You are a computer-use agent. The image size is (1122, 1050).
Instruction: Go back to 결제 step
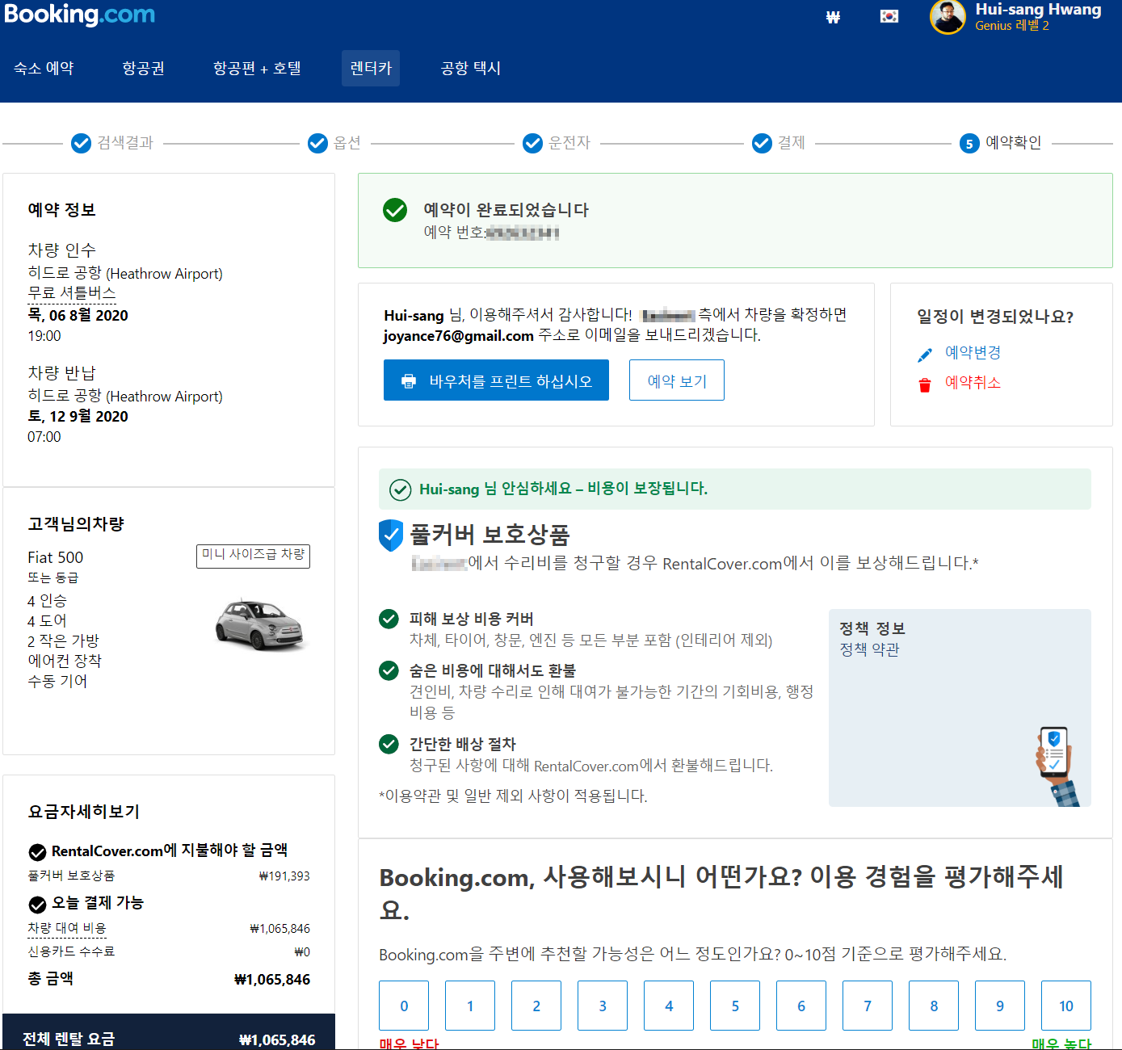(x=792, y=143)
